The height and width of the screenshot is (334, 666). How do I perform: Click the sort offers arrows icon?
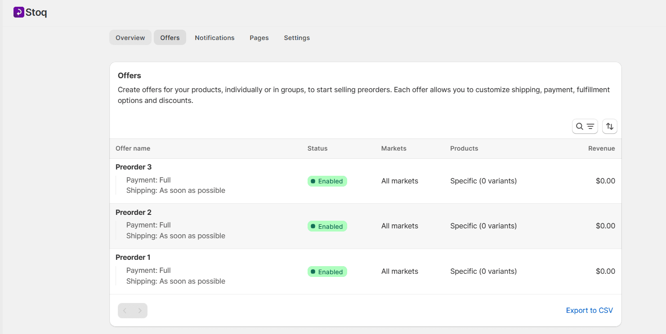[x=609, y=126]
